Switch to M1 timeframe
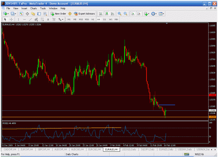Screen dimensions: 218x157 click(69, 19)
